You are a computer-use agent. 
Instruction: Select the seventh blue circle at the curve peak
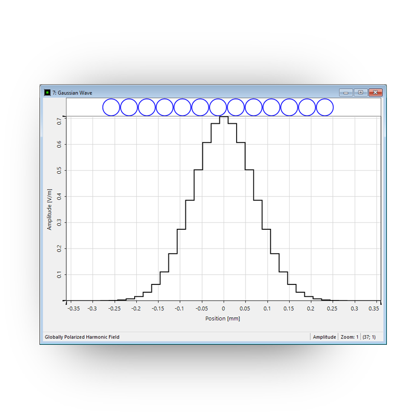(218, 107)
